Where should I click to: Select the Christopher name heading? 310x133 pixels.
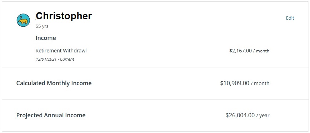coord(64,16)
